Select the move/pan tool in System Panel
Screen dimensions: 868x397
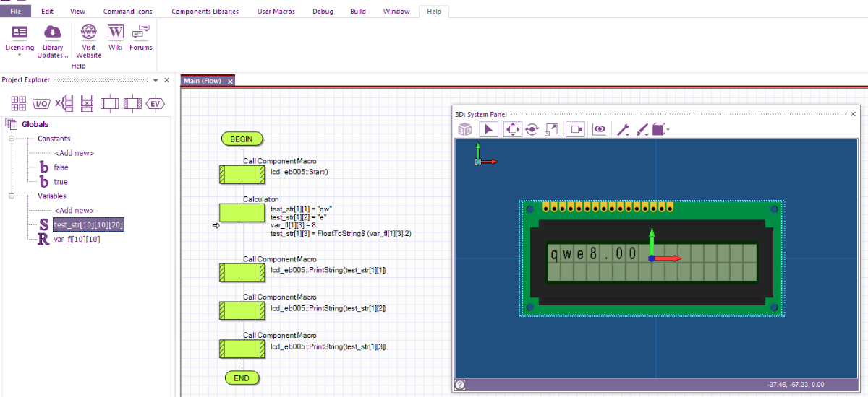pyautogui.click(x=512, y=129)
